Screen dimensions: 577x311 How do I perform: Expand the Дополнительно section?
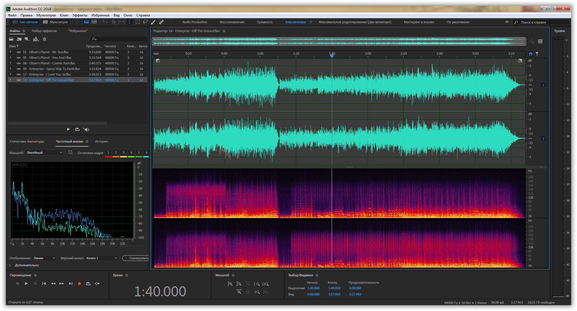[x=10, y=265]
